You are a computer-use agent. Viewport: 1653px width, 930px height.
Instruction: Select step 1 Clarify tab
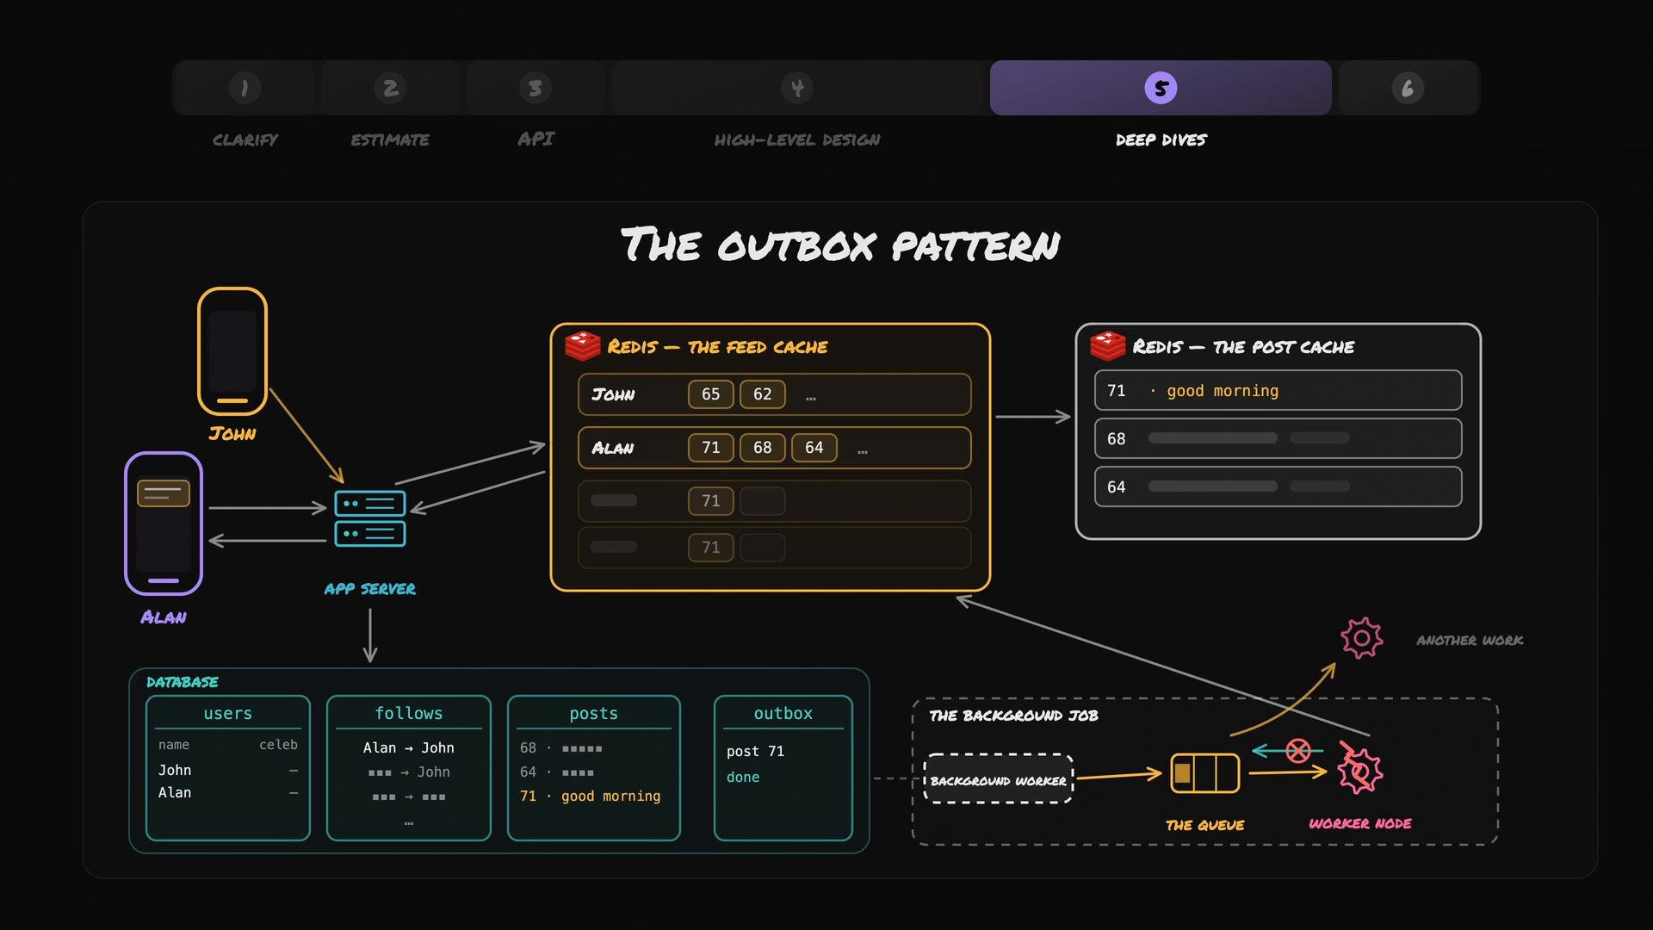point(245,88)
